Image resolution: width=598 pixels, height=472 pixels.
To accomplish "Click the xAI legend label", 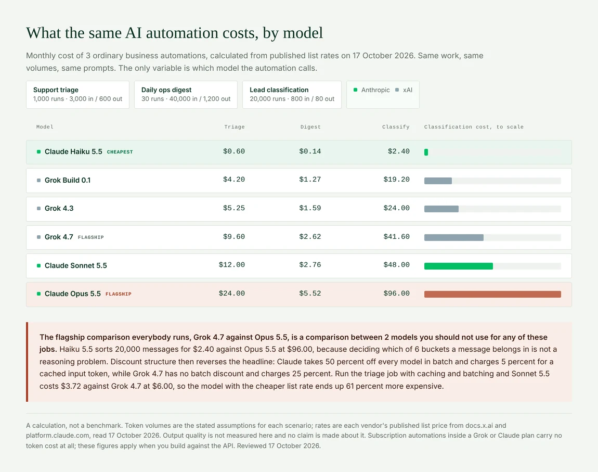I will 407,90.
